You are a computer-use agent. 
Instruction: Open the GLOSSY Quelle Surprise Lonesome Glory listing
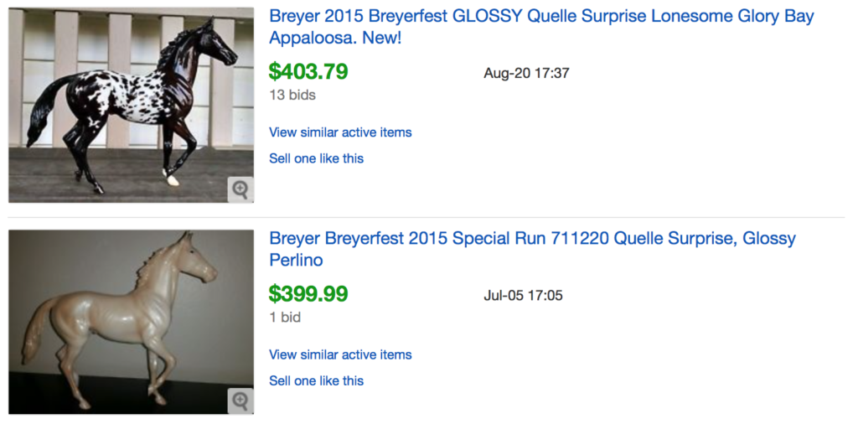(541, 17)
